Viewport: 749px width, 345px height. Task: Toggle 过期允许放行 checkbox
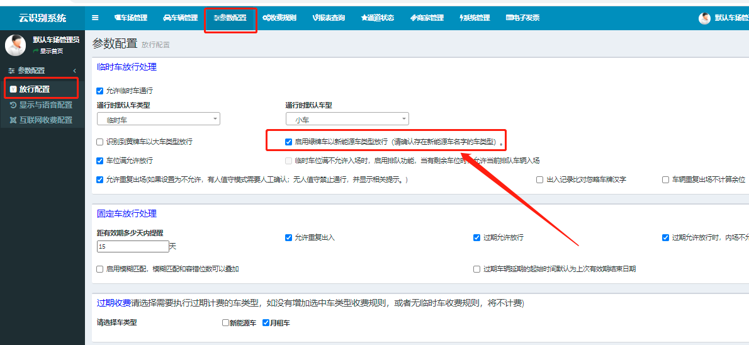click(476, 237)
